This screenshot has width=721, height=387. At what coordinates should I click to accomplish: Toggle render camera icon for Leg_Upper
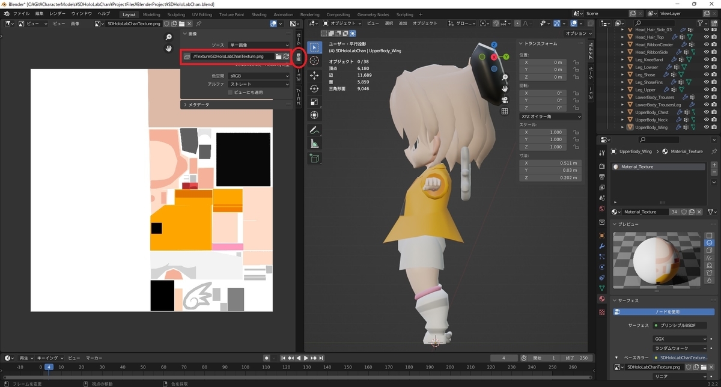714,90
